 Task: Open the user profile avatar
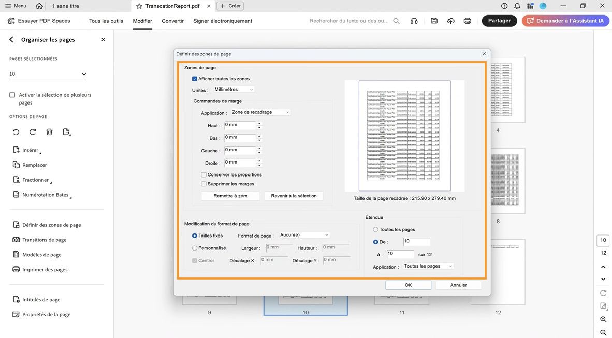pyautogui.click(x=543, y=6)
